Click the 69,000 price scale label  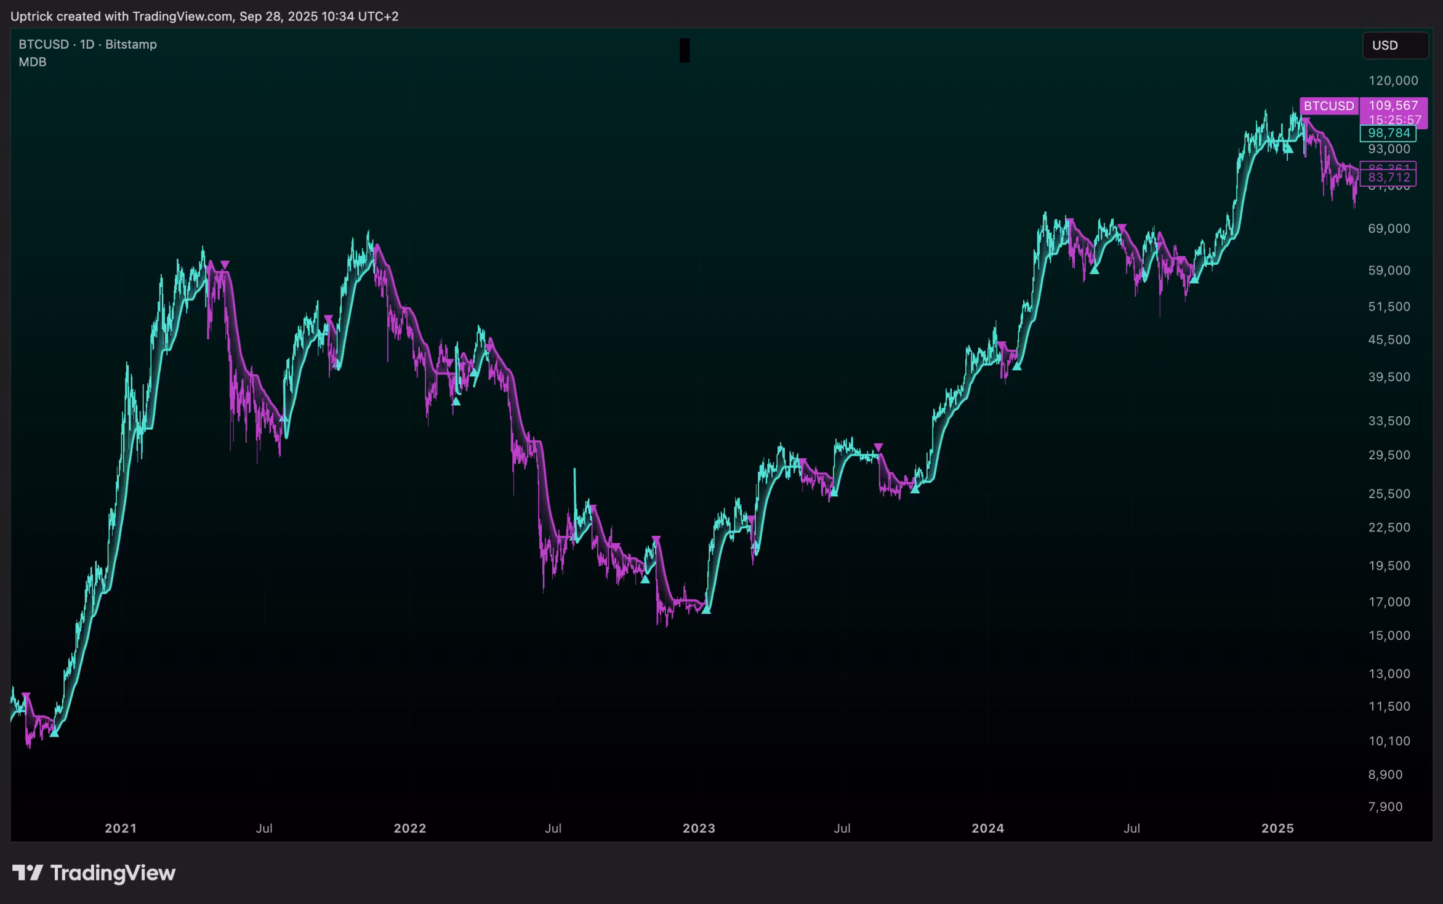click(1389, 228)
